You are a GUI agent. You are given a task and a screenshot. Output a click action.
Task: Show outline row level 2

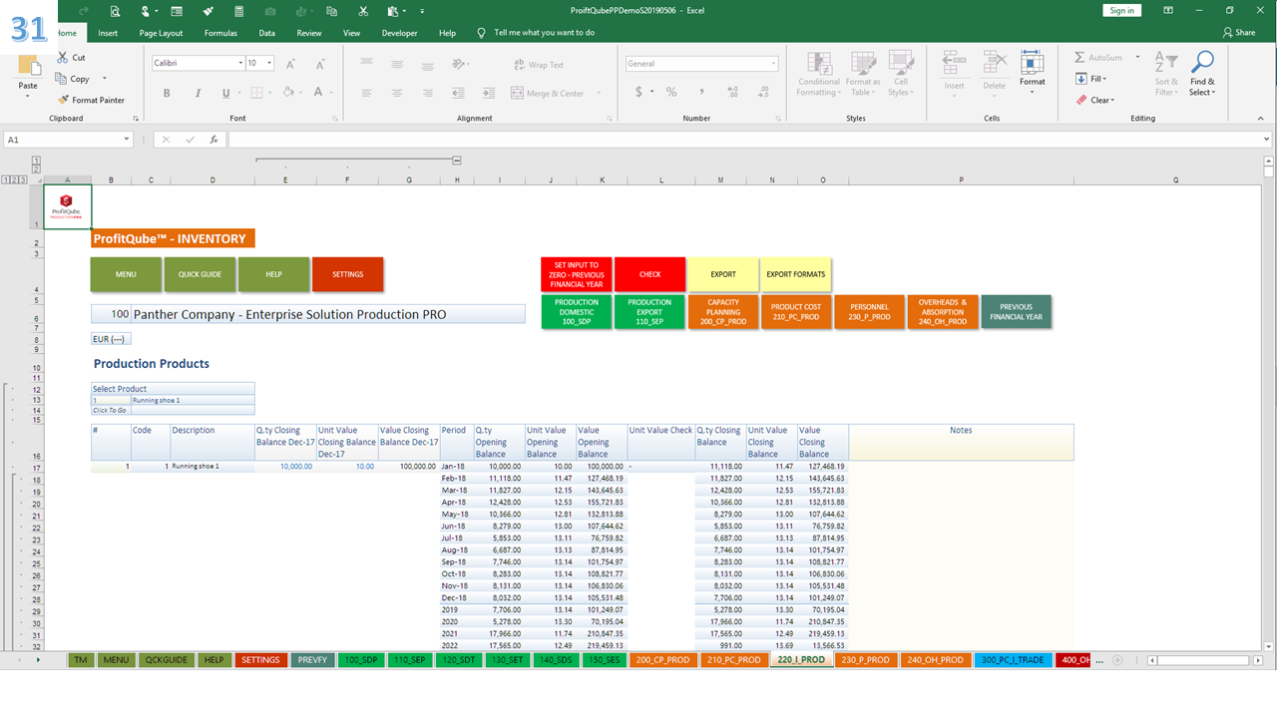(15, 179)
